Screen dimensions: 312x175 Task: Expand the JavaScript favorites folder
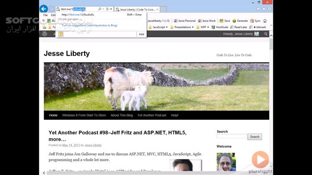pos(158,27)
